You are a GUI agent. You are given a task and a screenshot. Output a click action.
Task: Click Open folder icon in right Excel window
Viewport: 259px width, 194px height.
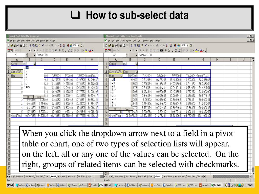[110, 45]
